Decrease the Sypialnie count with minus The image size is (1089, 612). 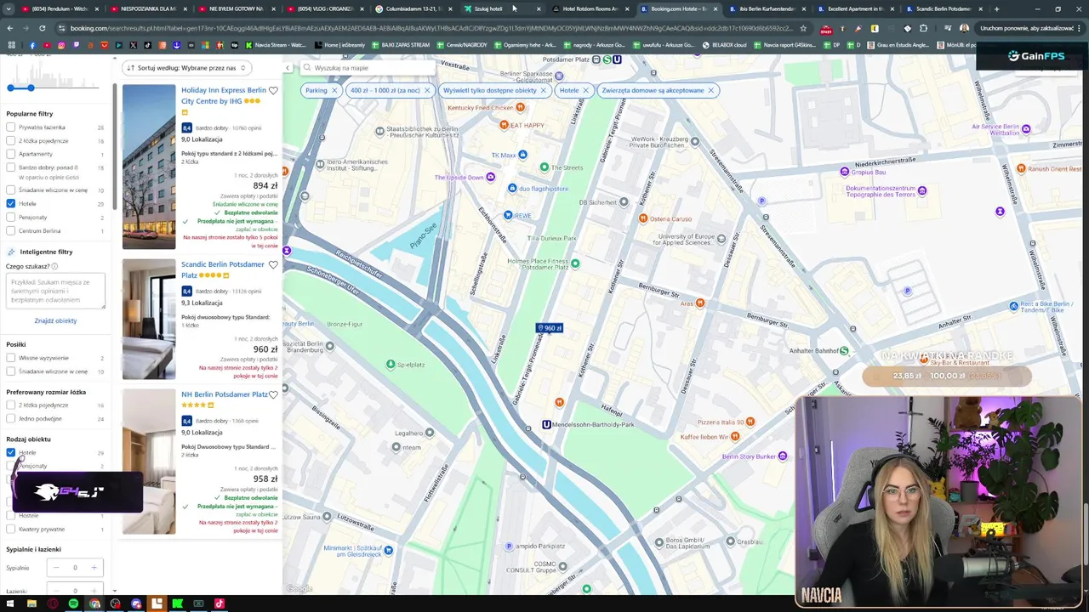(x=56, y=568)
